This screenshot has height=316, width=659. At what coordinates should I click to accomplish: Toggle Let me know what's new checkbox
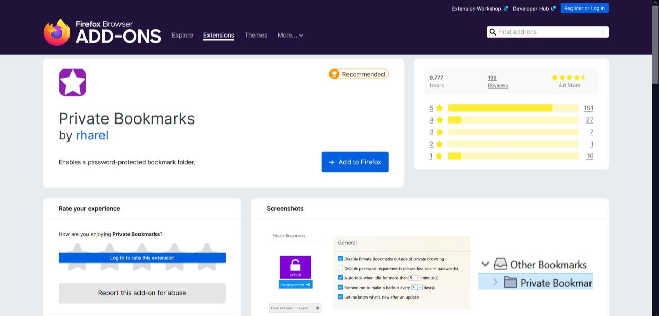click(340, 297)
